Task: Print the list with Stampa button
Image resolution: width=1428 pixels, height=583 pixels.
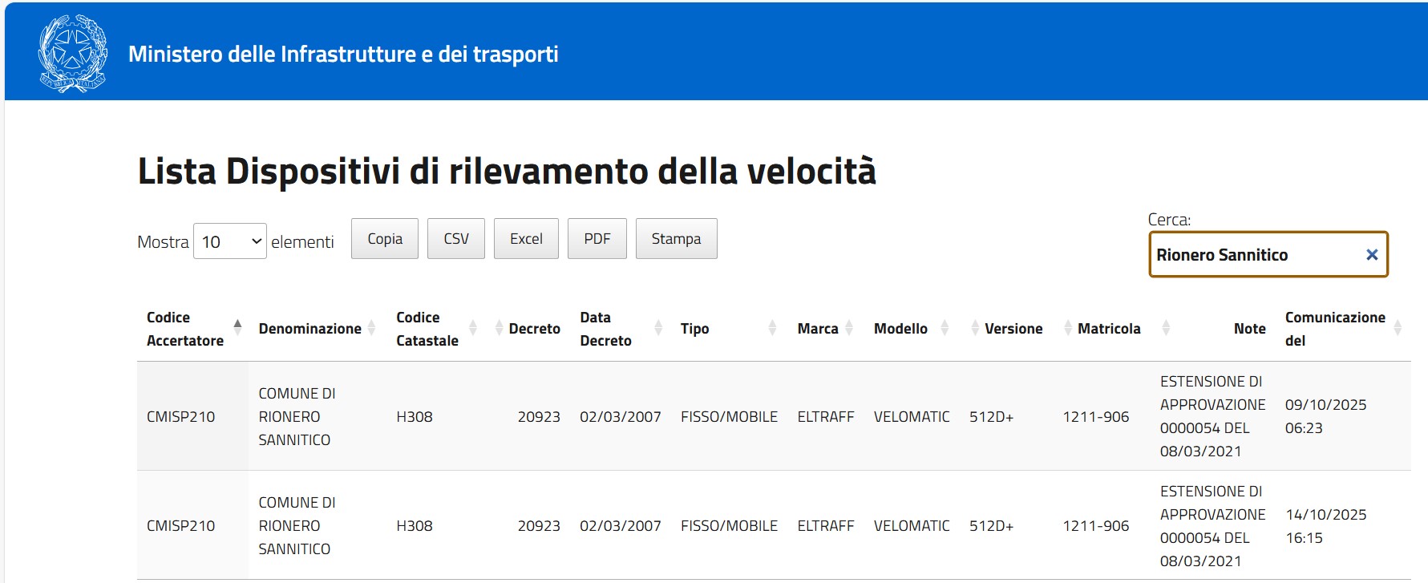Action: (x=676, y=239)
